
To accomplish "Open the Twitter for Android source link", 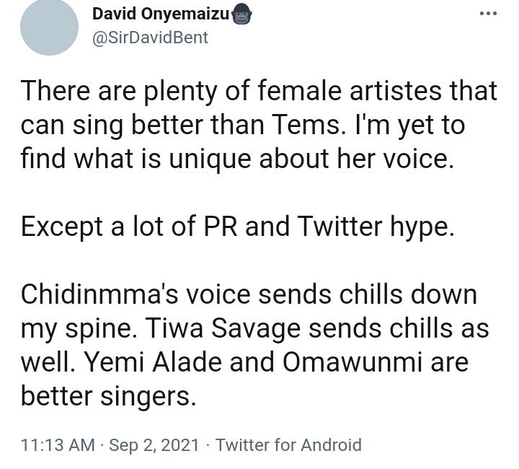I will coord(288,444).
